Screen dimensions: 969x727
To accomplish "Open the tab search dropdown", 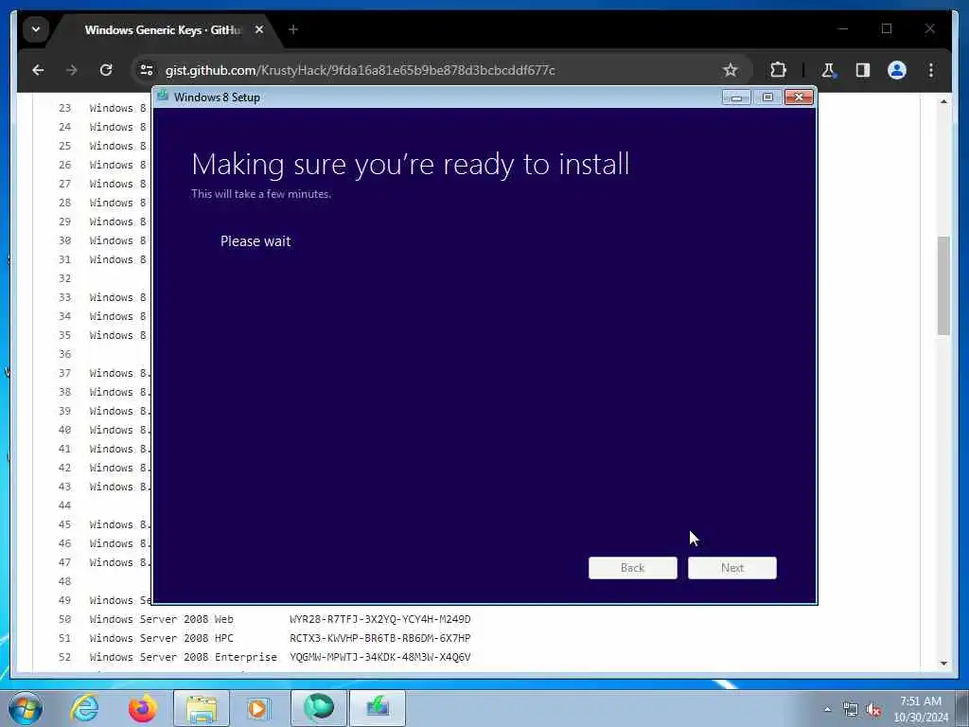I will [x=36, y=29].
